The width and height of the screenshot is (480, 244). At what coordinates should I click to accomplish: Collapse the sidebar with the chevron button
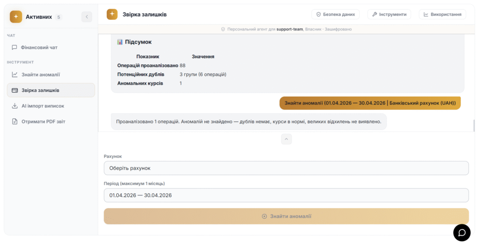87,17
